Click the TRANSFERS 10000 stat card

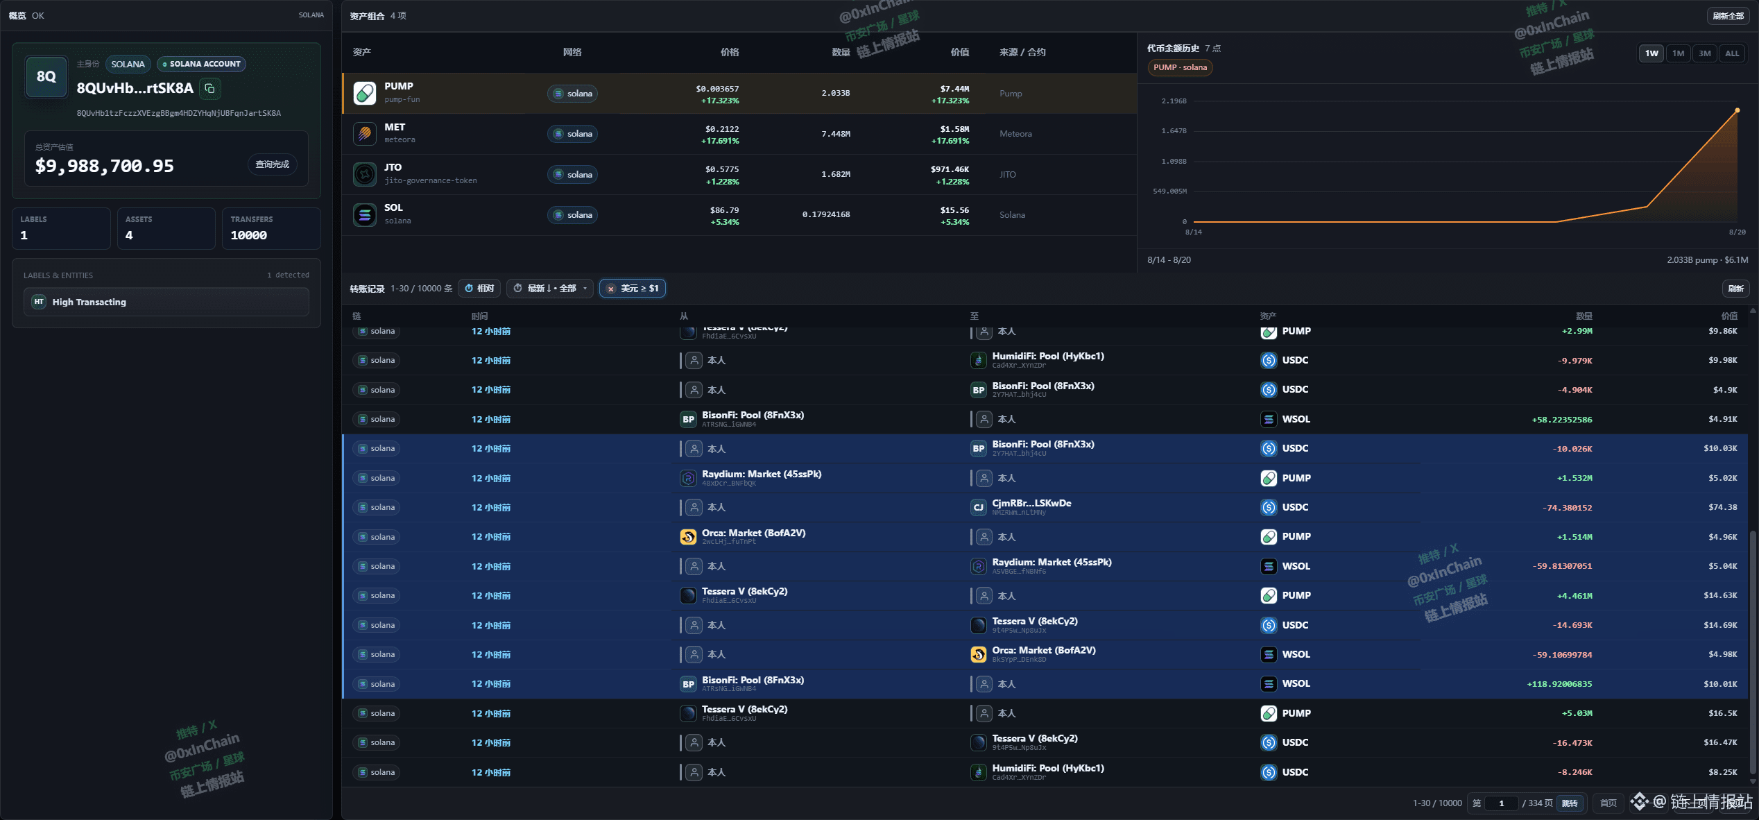pos(271,228)
